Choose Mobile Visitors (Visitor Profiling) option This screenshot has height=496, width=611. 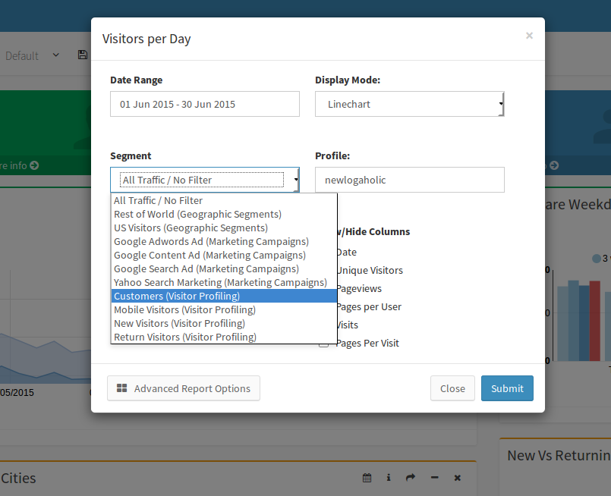[184, 309]
